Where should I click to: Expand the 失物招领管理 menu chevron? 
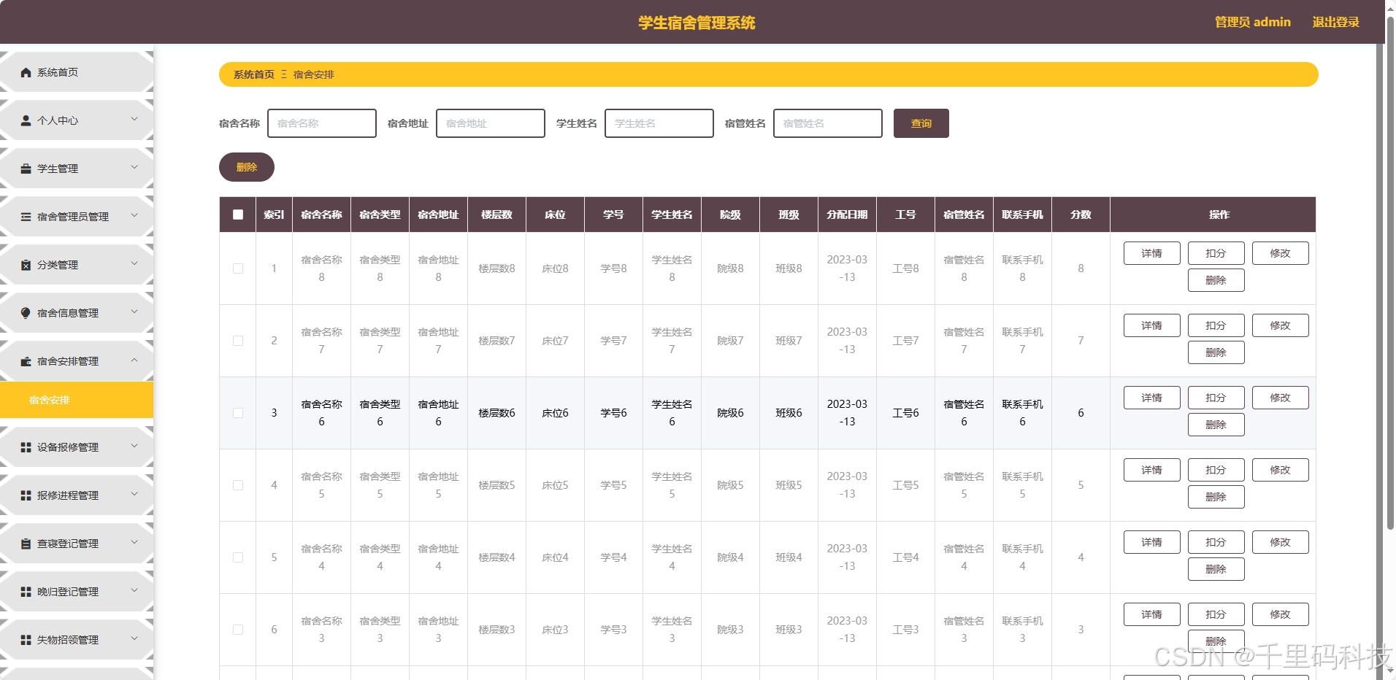pyautogui.click(x=134, y=638)
